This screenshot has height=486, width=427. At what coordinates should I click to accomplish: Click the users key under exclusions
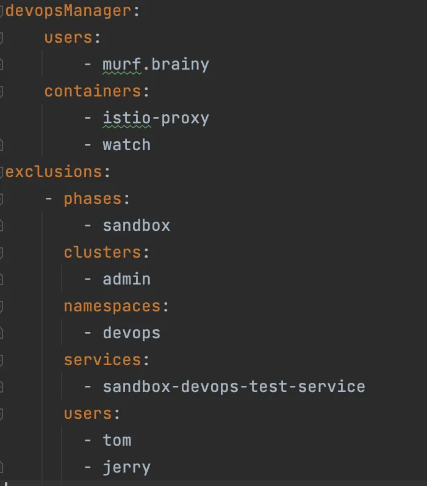pos(88,414)
